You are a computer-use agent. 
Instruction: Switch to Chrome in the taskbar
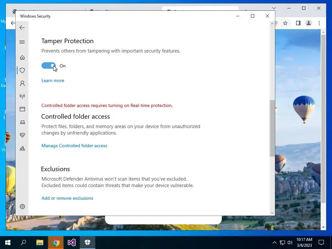(x=56, y=243)
